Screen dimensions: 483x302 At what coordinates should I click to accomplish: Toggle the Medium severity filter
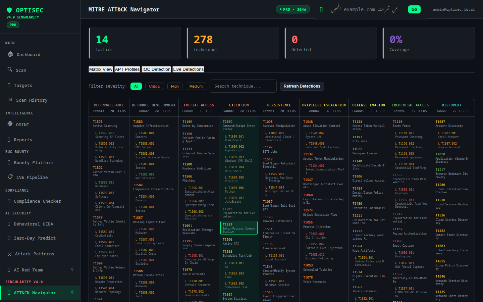(196, 86)
